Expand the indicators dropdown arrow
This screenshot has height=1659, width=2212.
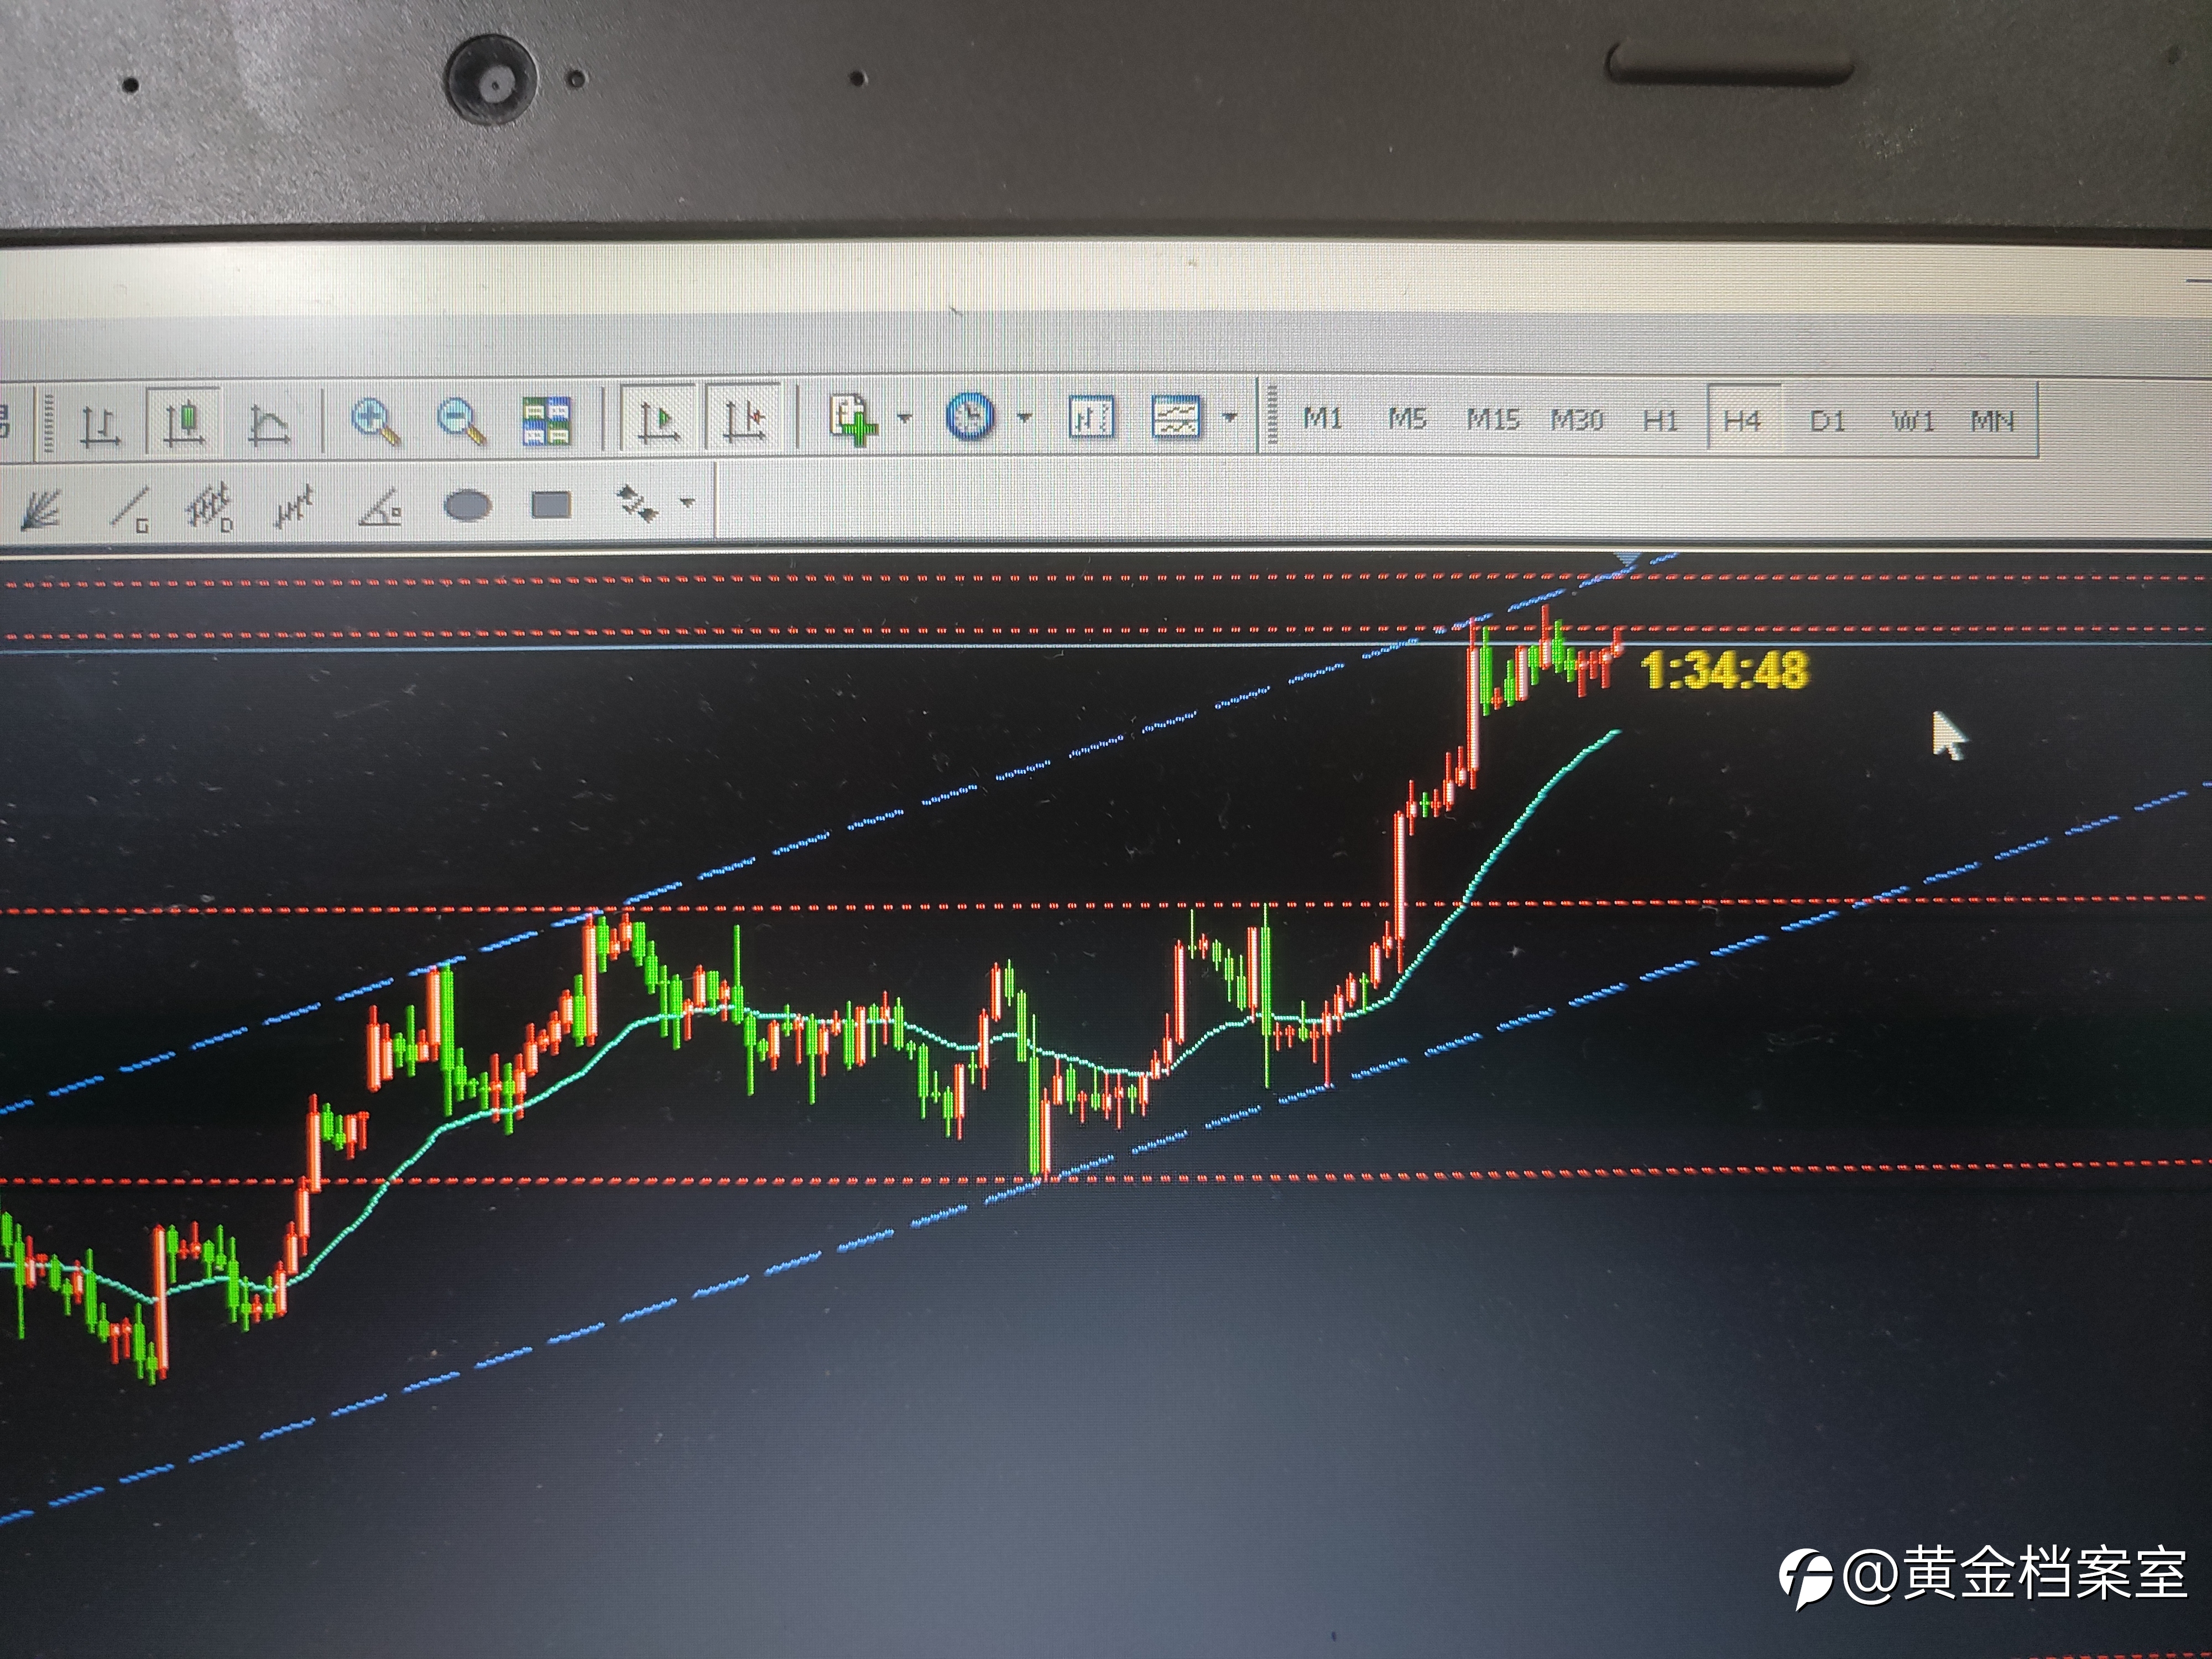pyautogui.click(x=905, y=418)
